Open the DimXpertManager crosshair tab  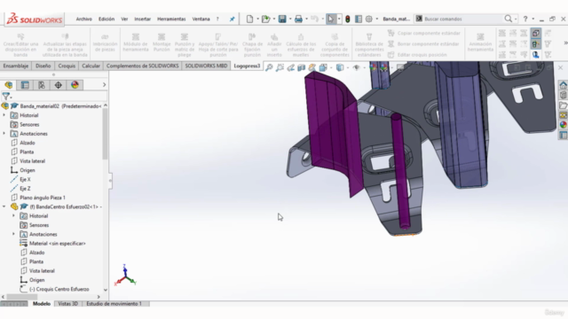coord(59,85)
